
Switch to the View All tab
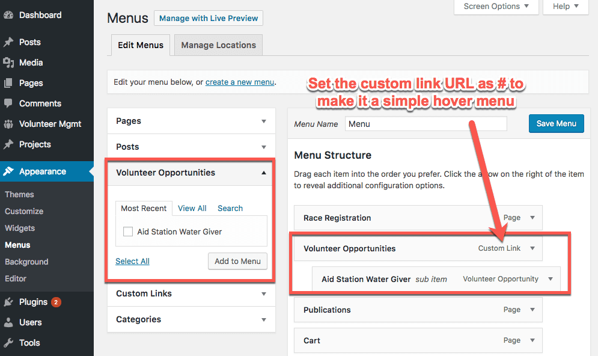point(192,208)
